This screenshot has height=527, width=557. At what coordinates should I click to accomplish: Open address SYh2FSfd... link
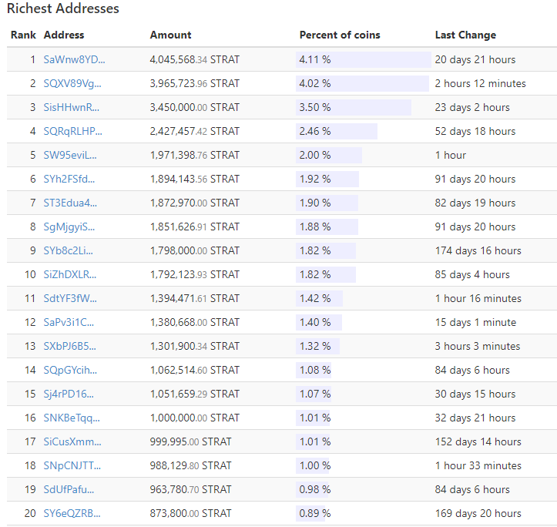[x=69, y=179]
